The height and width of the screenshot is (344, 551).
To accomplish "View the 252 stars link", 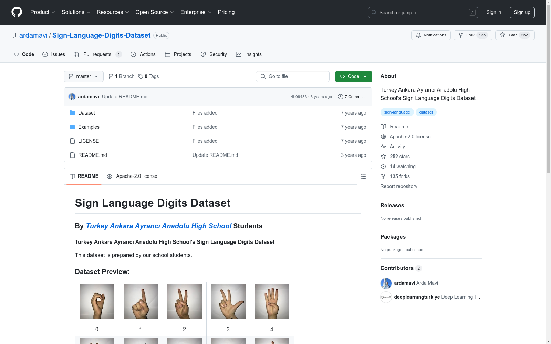I will point(395,157).
